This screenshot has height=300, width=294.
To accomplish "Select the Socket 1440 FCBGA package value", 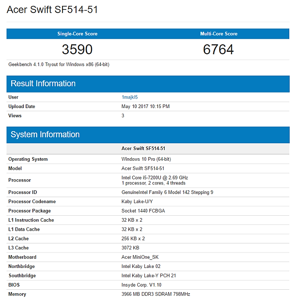I will 143,211.
